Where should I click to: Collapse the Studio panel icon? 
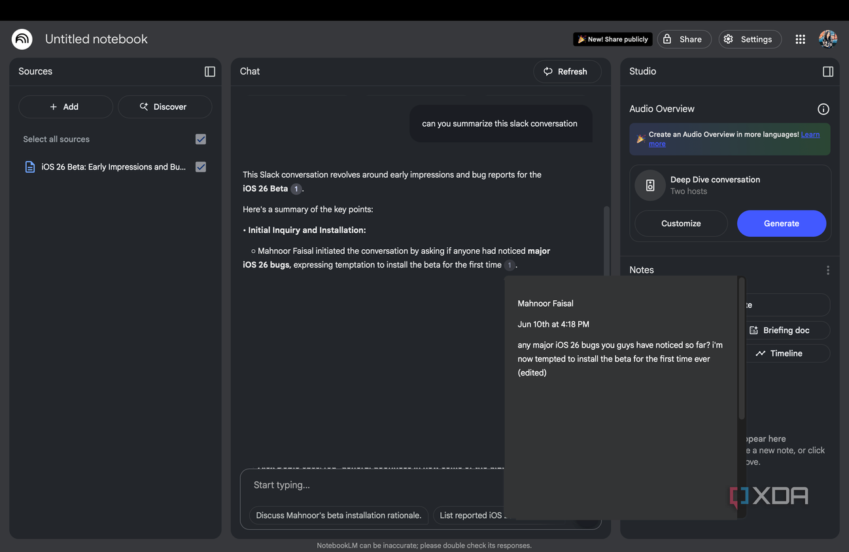827,71
